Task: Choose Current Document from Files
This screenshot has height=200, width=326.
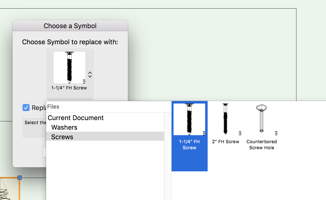Action: tap(76, 118)
